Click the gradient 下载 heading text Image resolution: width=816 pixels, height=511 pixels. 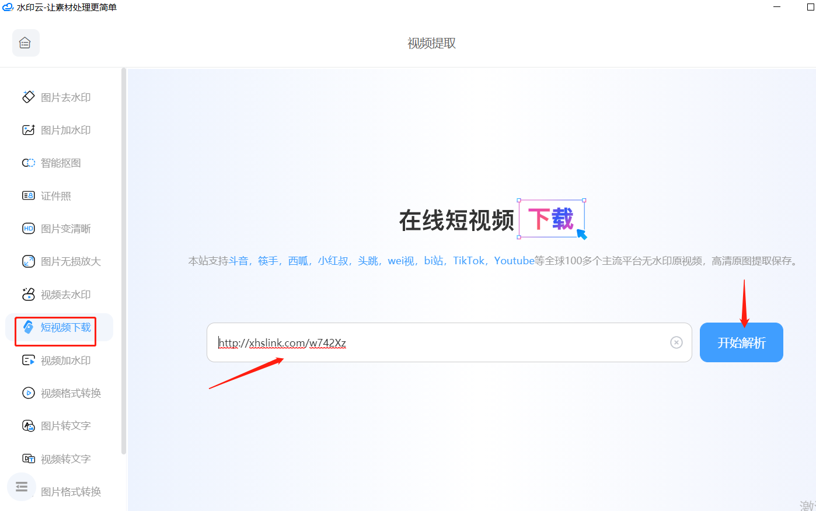[x=551, y=219]
